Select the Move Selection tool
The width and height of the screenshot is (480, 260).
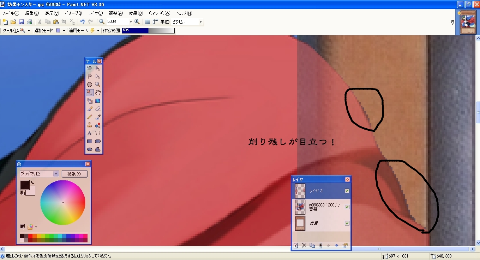coord(98,76)
